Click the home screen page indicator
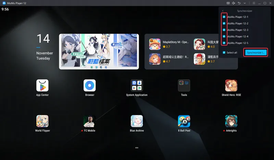Image resolution: width=274 pixels, height=160 pixels. point(137,148)
